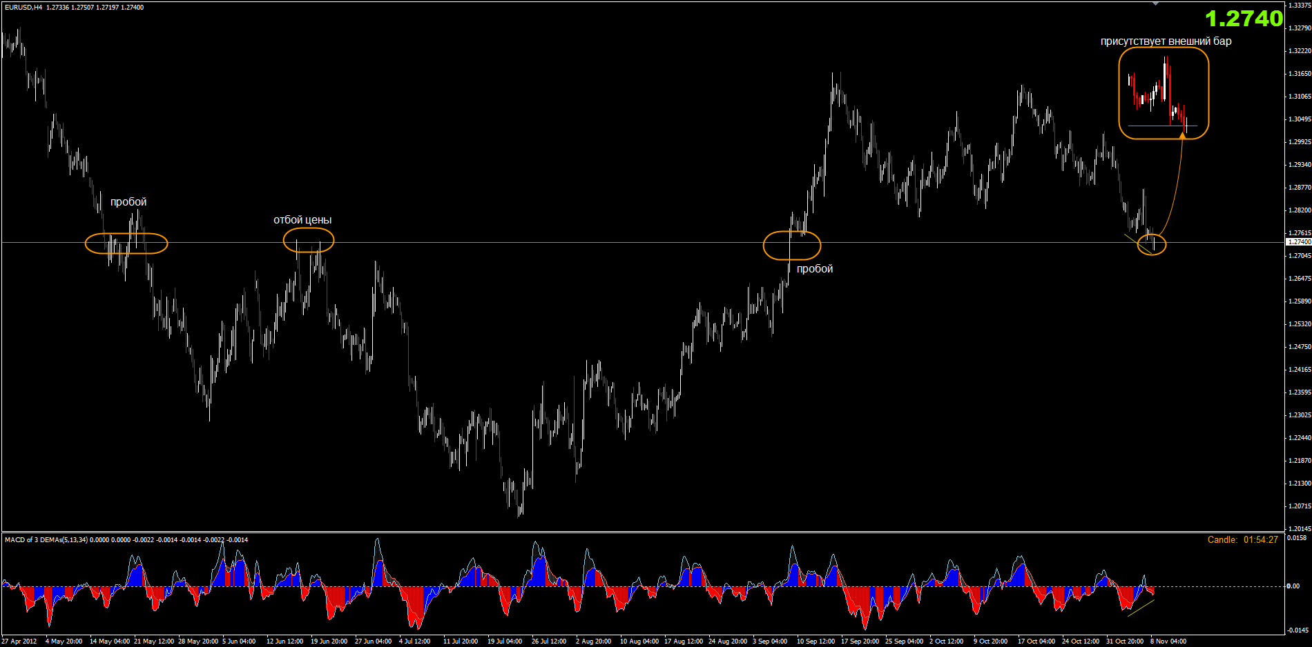This screenshot has height=647, width=1312.
Task: Click the 11 Jul 20:00 time axis label
Action: (x=461, y=641)
